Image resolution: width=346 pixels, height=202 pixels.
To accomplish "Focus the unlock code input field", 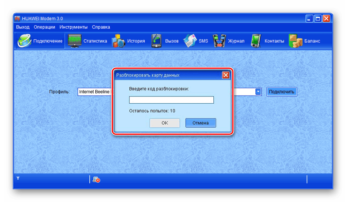I will click(171, 100).
